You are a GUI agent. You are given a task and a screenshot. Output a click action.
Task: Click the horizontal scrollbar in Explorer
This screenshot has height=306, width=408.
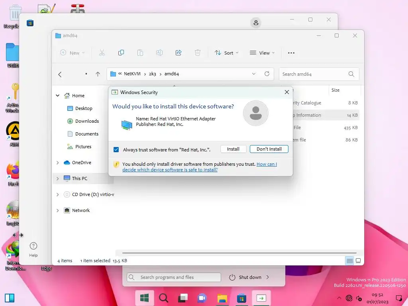239,253
